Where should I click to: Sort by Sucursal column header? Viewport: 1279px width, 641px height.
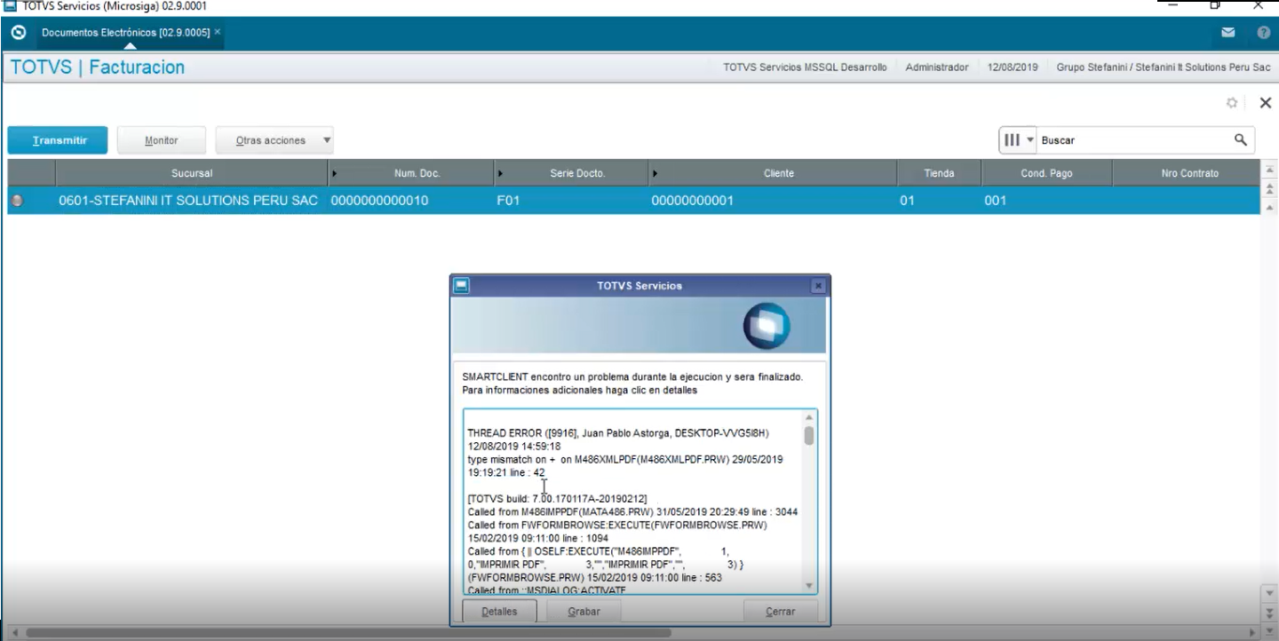[191, 173]
